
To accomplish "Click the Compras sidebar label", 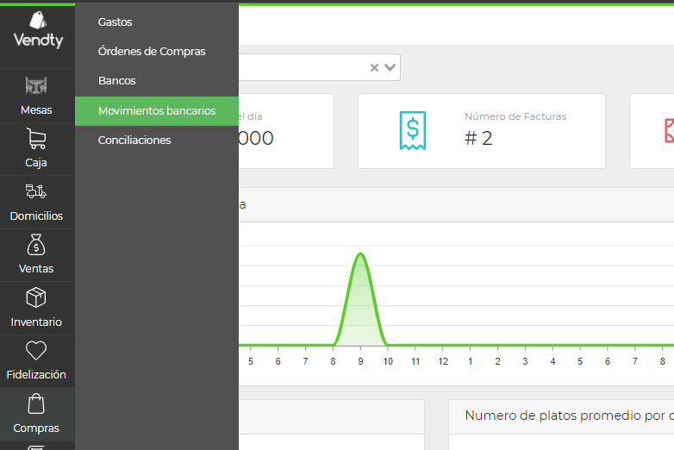I will pos(36,428).
